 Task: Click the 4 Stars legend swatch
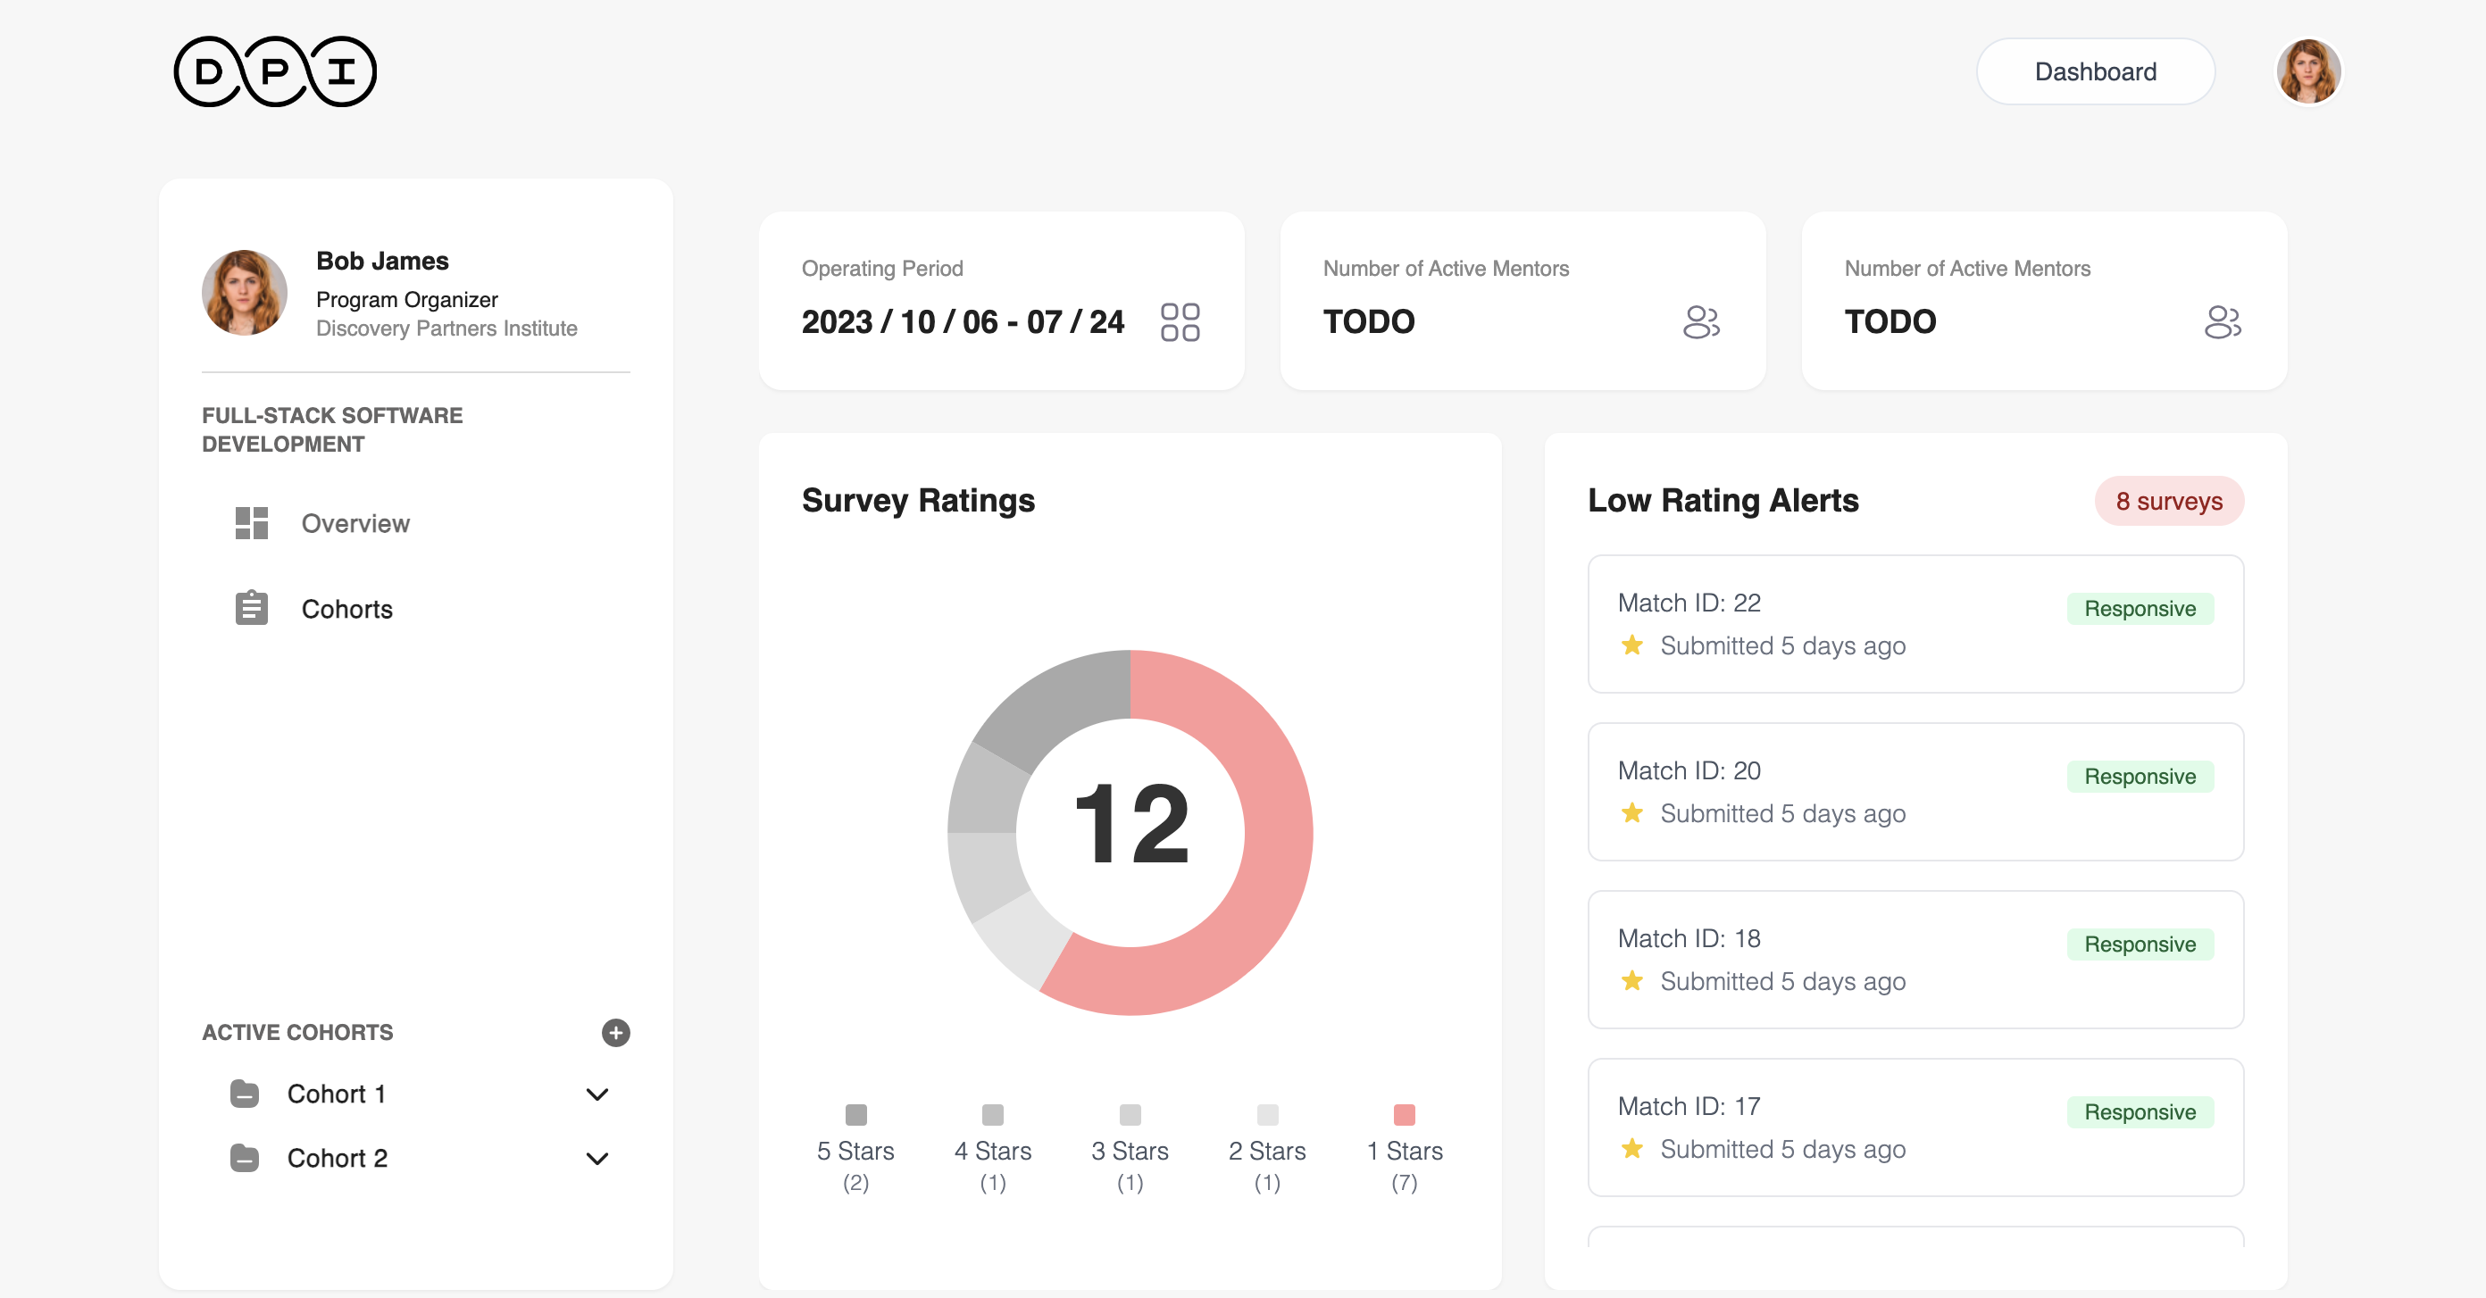[x=993, y=1115]
